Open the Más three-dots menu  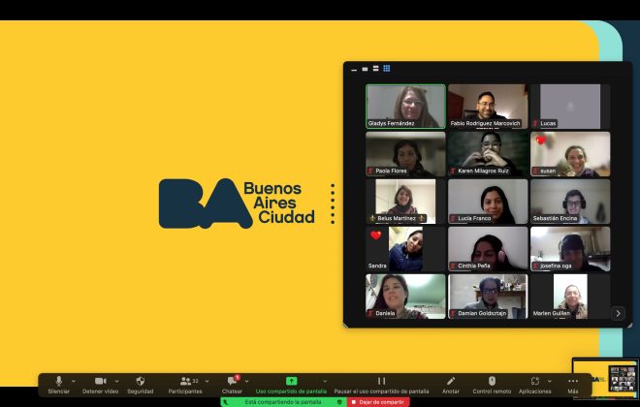click(573, 381)
